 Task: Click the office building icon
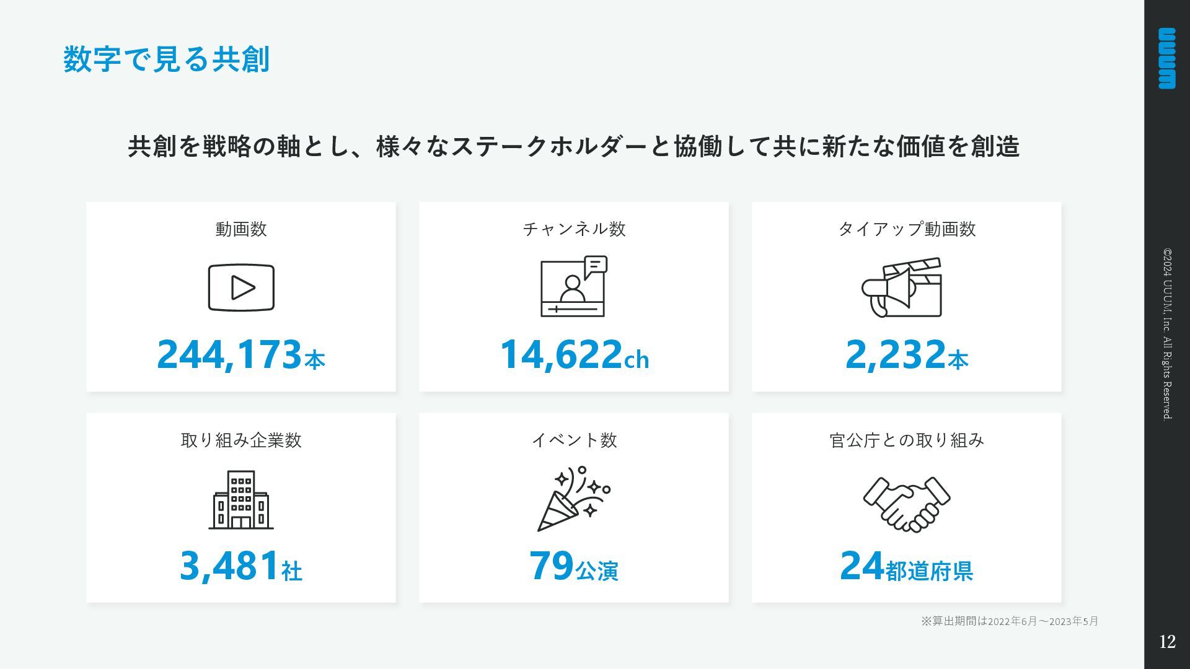[x=241, y=500]
